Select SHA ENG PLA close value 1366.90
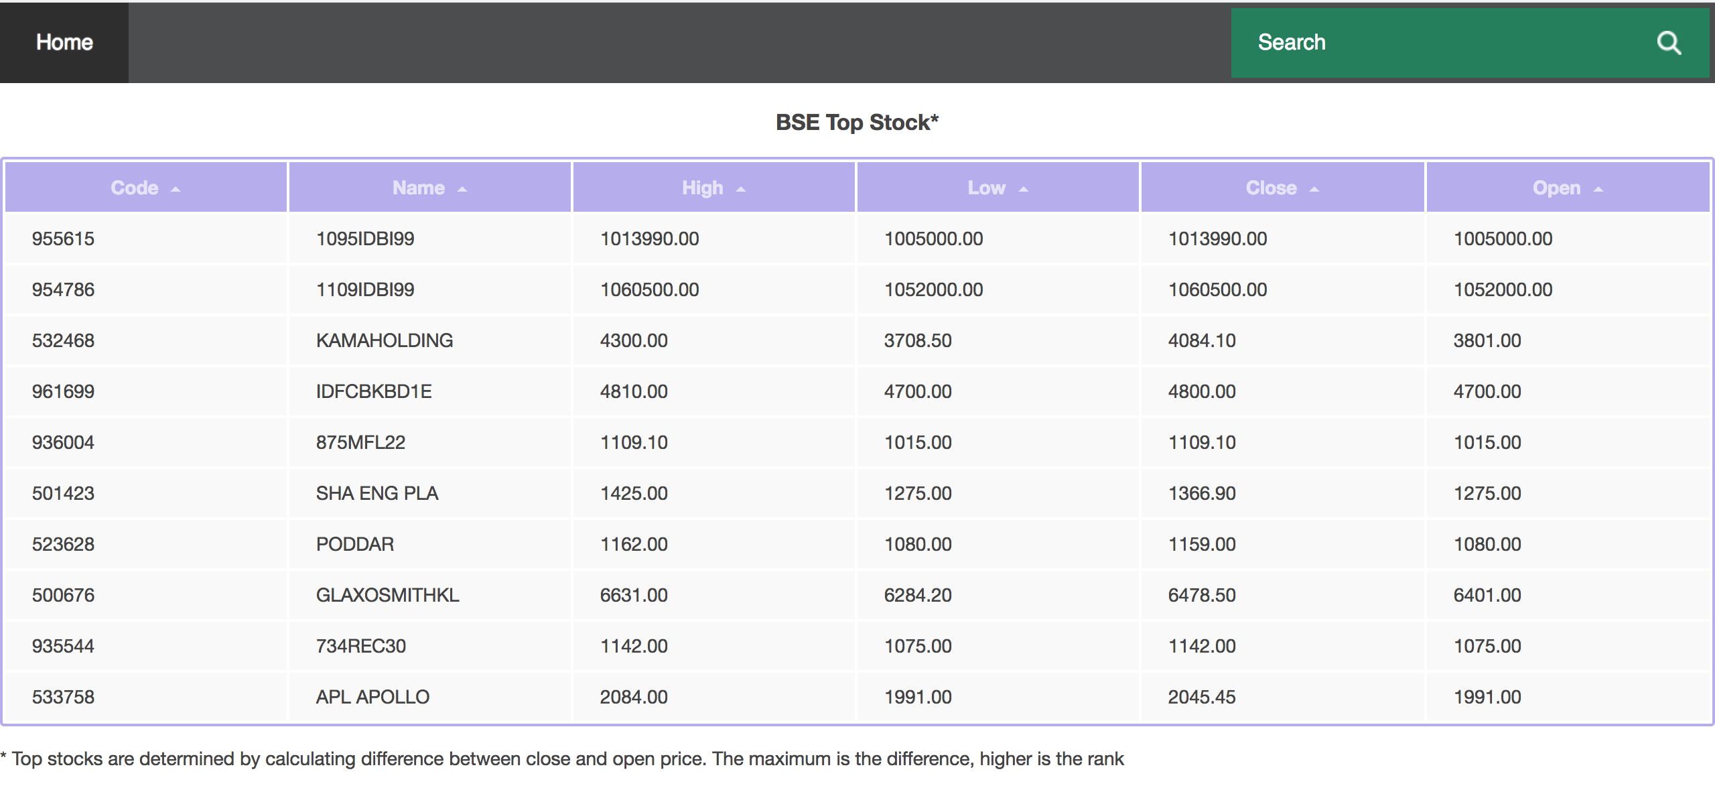 click(x=1202, y=493)
